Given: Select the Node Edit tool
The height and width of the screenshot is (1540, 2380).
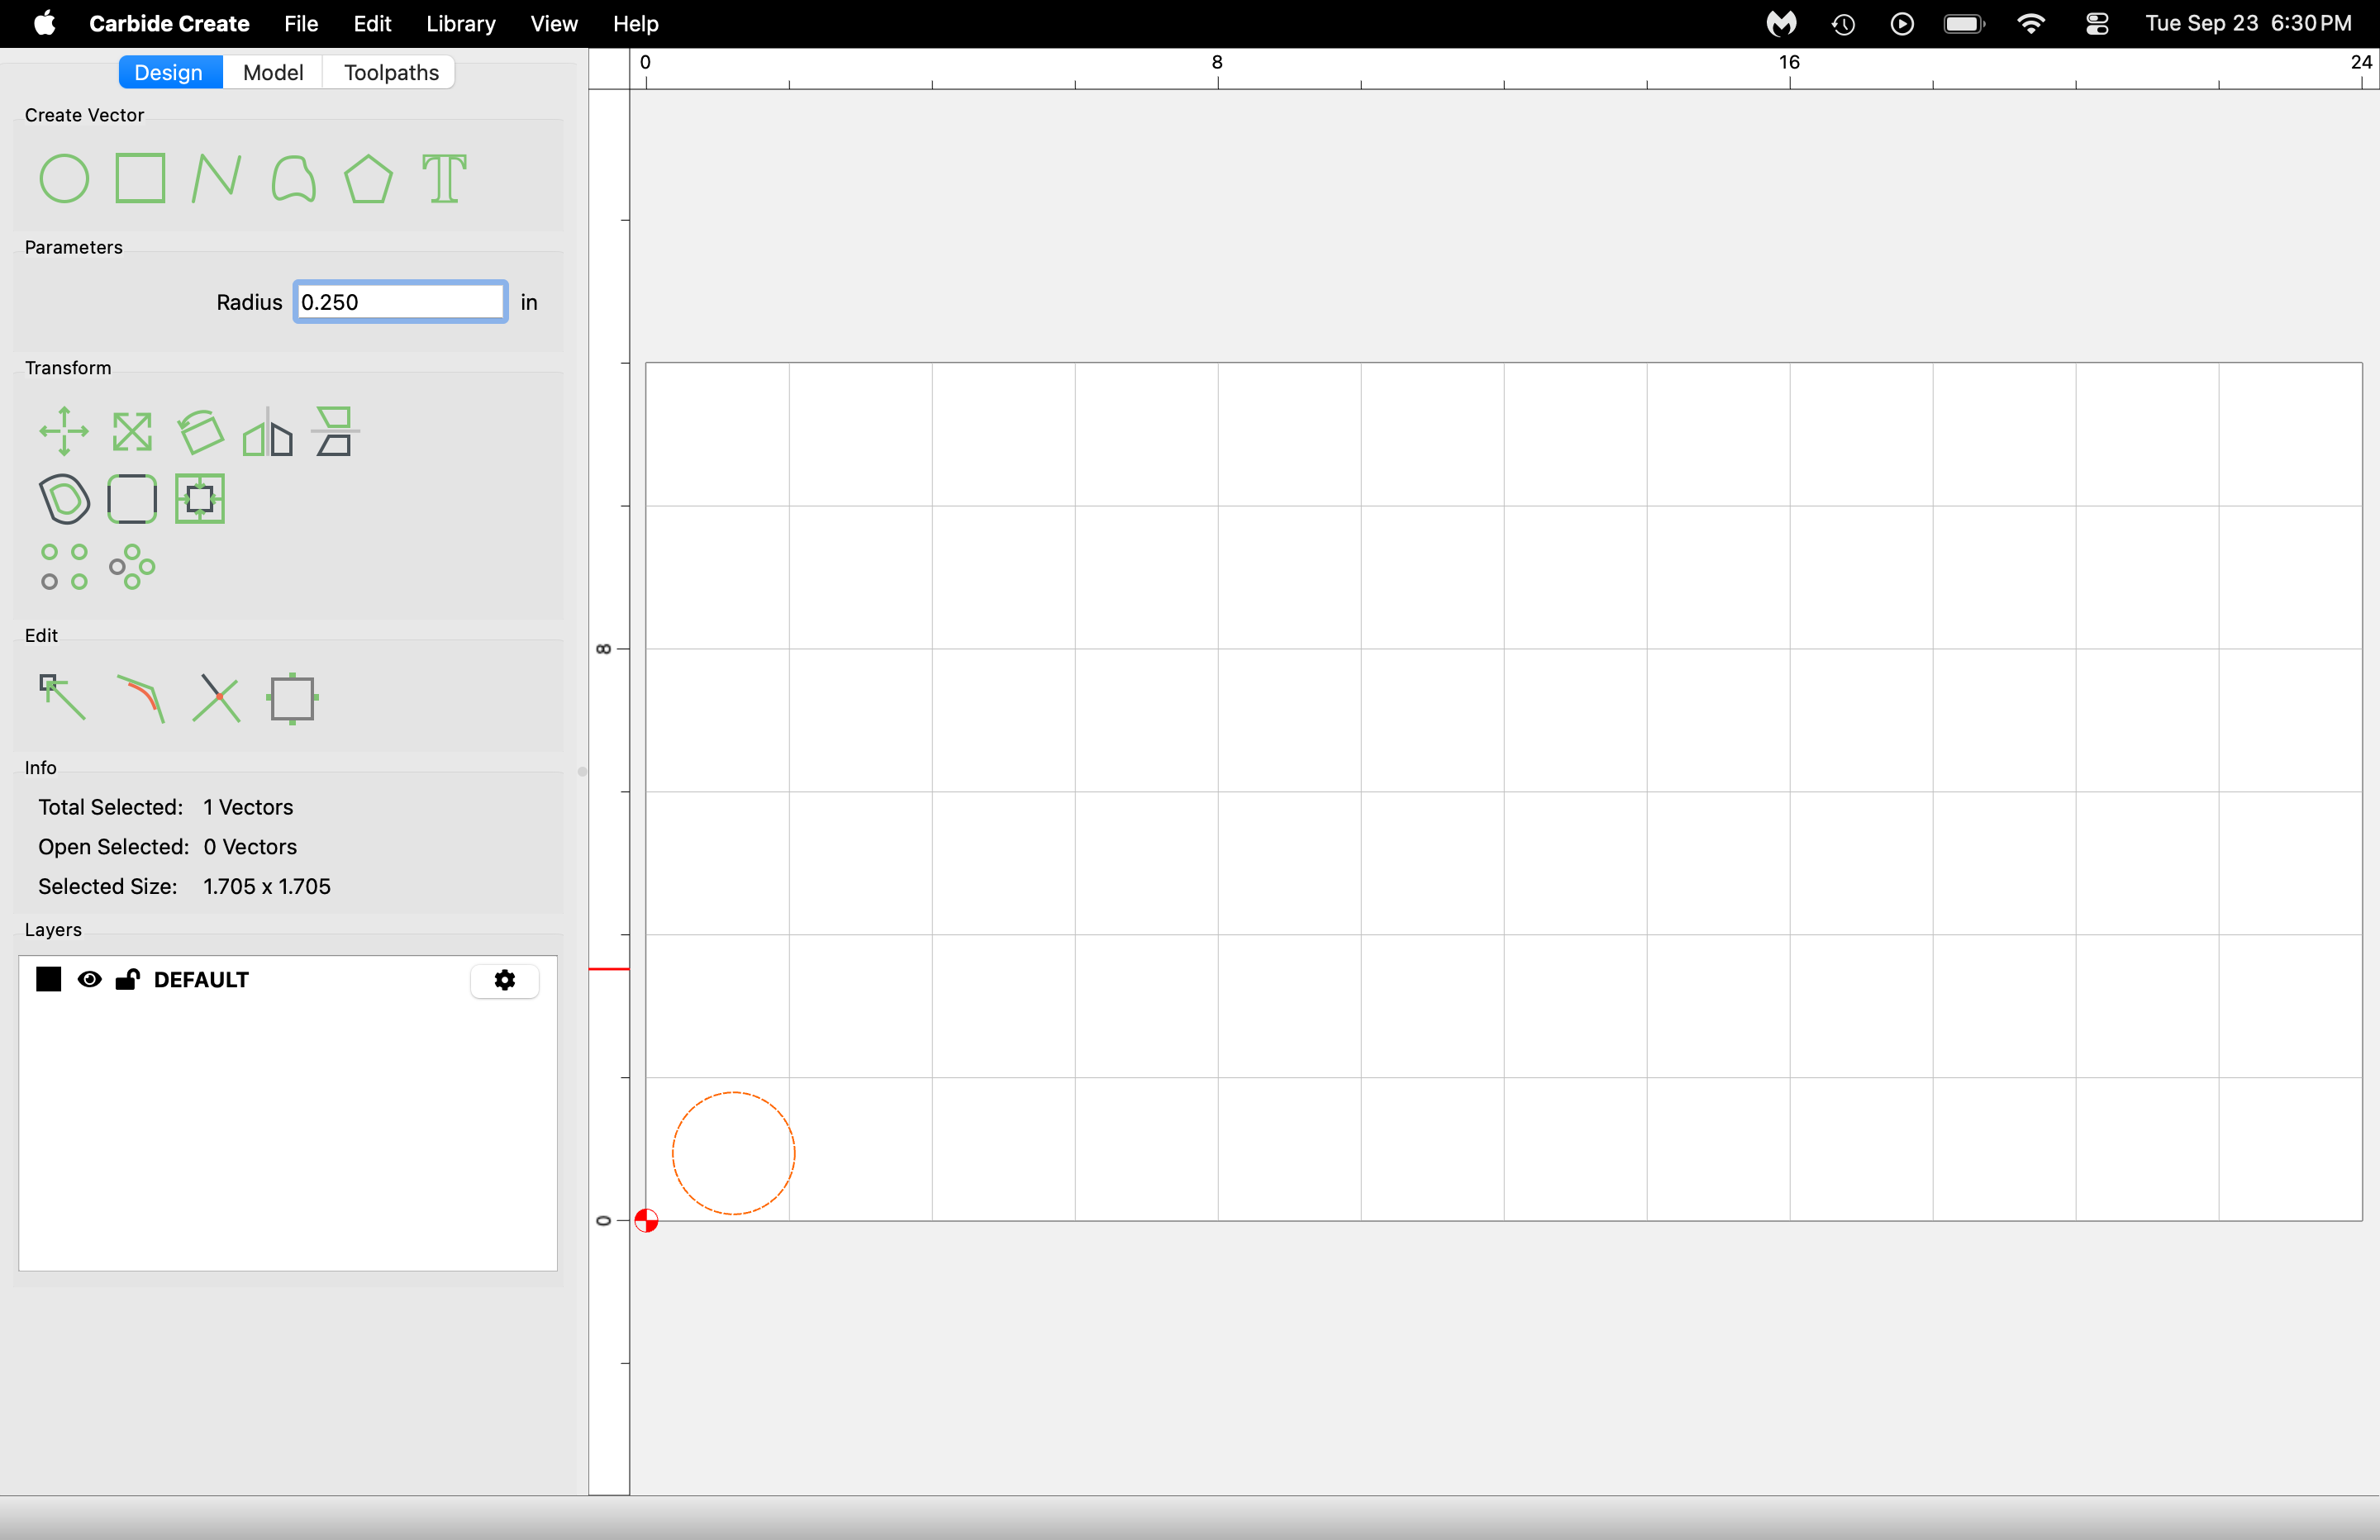Looking at the screenshot, I should (62, 697).
